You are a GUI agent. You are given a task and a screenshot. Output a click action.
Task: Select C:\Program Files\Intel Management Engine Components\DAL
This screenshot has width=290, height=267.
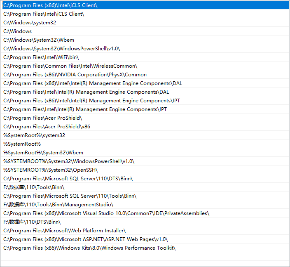145,92
